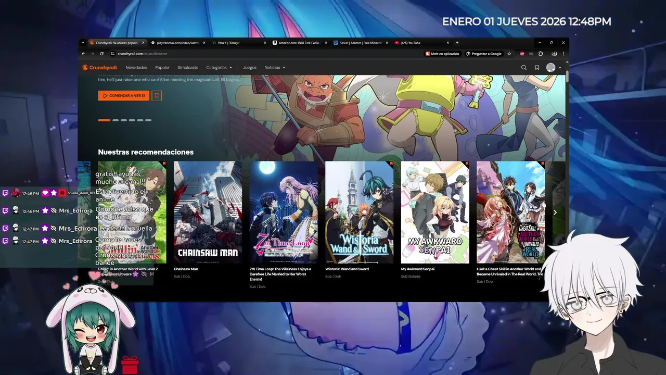This screenshot has height=375, width=666.
Task: Click the crunchyroll.com address bar
Action: pyautogui.click(x=265, y=54)
